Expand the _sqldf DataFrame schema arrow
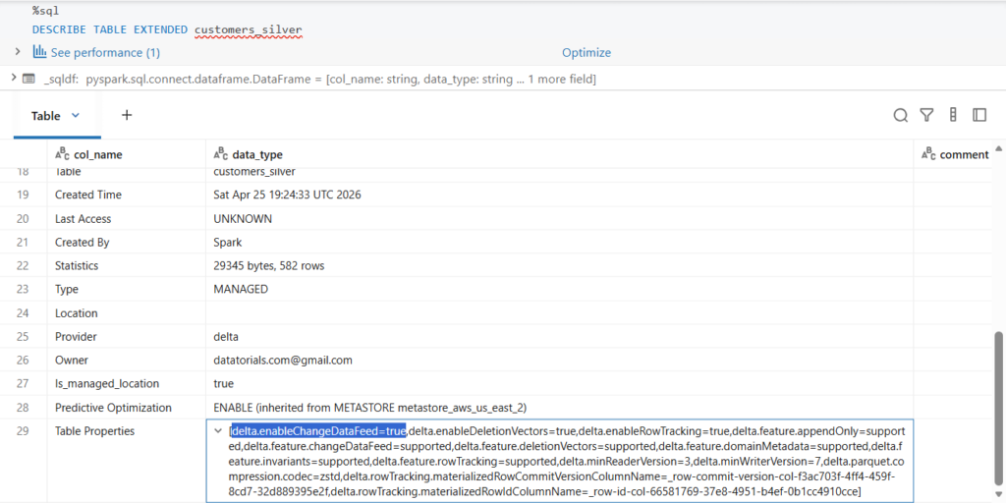Image resolution: width=1006 pixels, height=503 pixels. point(12,78)
